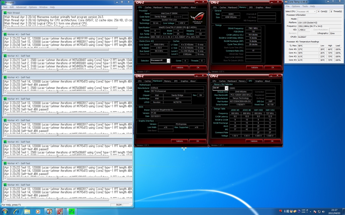This screenshot has width=345, height=215.
Task: Switch to Graphics tab in Memory CPU-Z window
Action: (259, 7)
